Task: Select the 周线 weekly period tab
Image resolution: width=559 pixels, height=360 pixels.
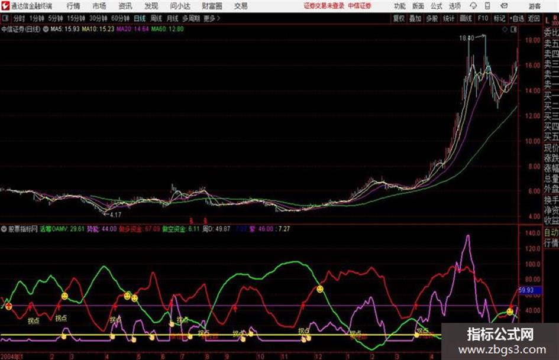Action: 156,18
